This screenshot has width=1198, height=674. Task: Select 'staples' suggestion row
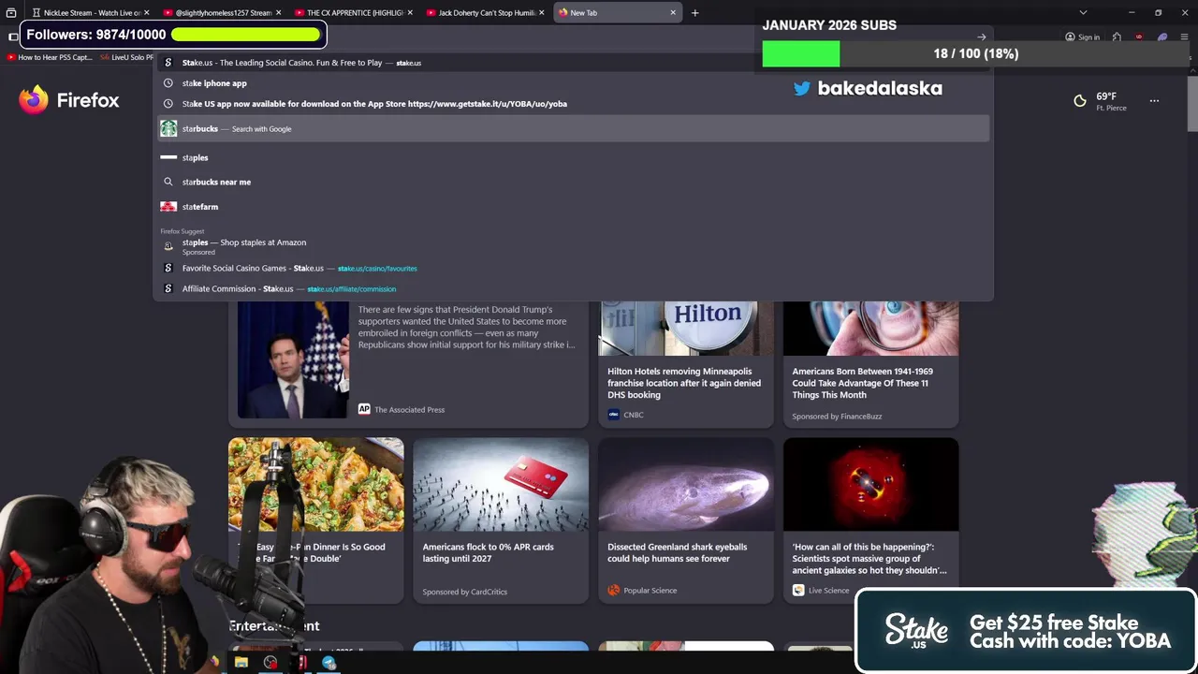point(573,157)
